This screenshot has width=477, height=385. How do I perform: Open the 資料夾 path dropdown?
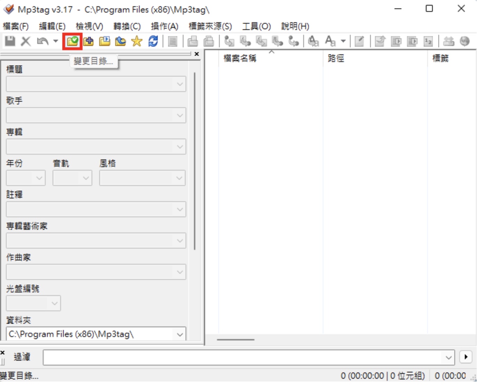click(180, 335)
